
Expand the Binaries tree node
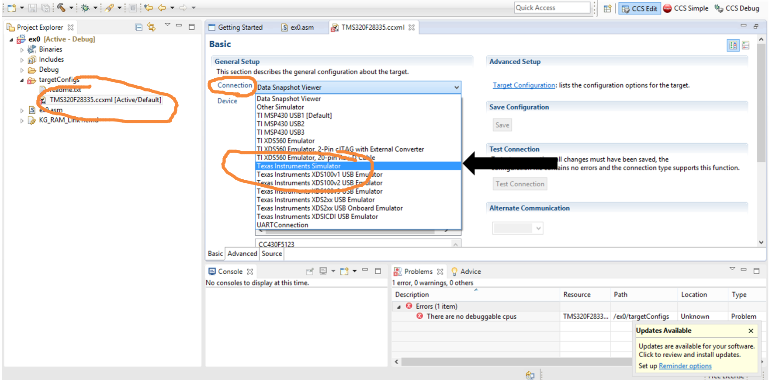[22, 50]
